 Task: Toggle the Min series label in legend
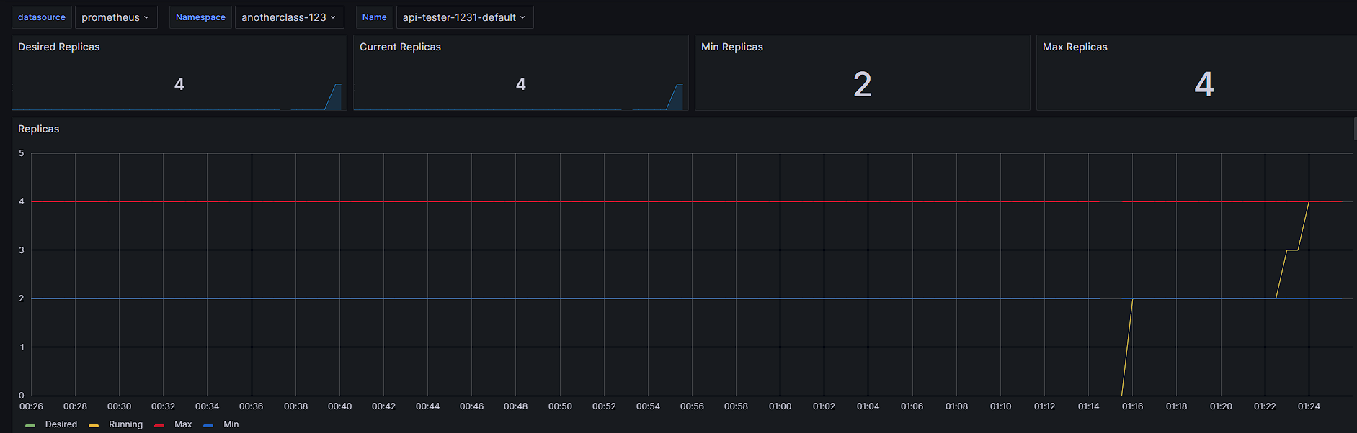[x=231, y=424]
